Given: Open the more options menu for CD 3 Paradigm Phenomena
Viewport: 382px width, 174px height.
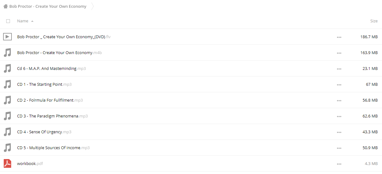Looking at the screenshot, I should pyautogui.click(x=339, y=116).
